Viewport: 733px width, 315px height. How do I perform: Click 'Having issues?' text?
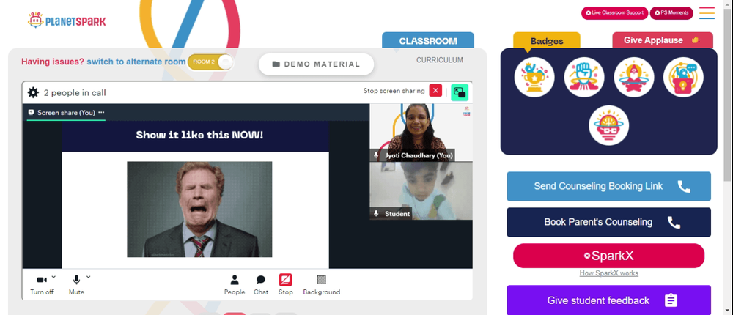coord(53,62)
